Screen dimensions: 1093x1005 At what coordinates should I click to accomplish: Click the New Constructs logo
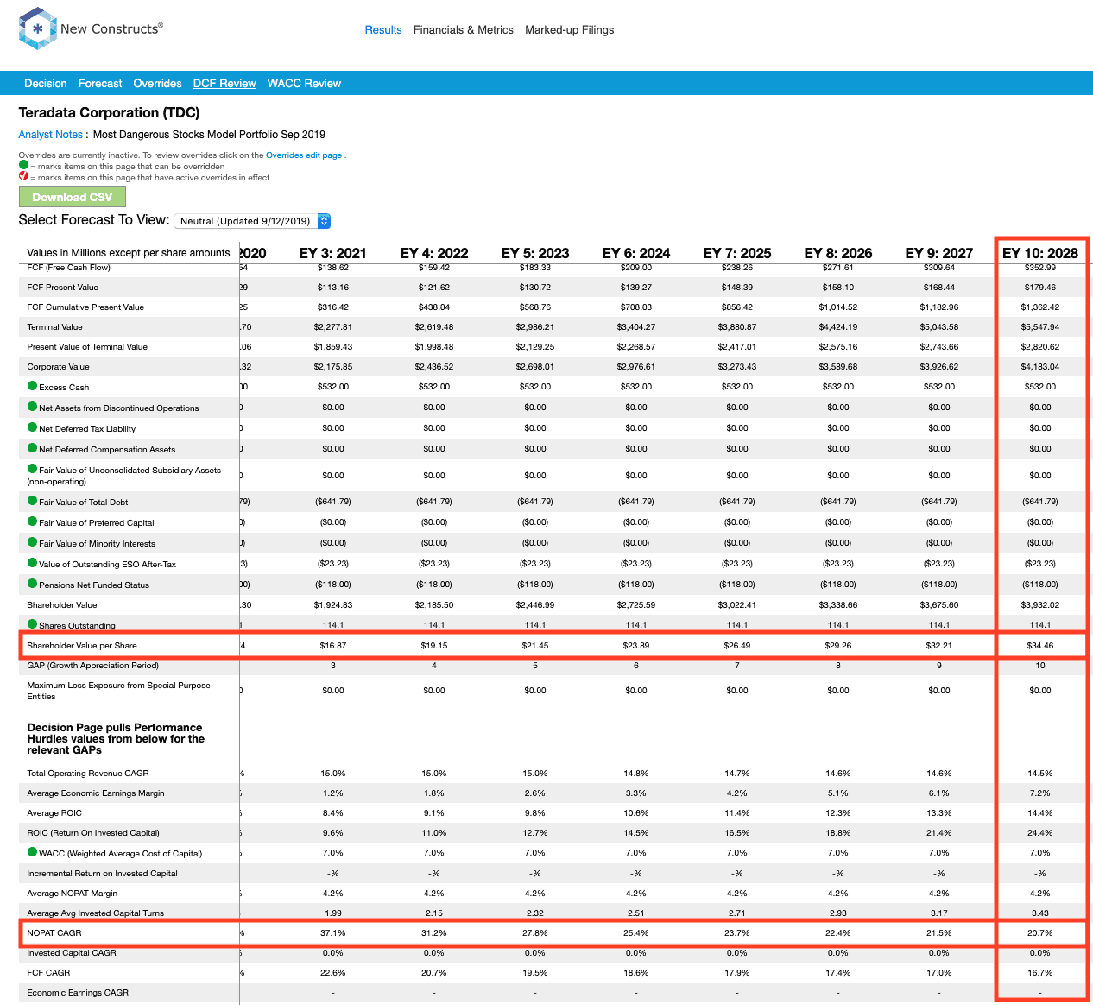coord(91,28)
